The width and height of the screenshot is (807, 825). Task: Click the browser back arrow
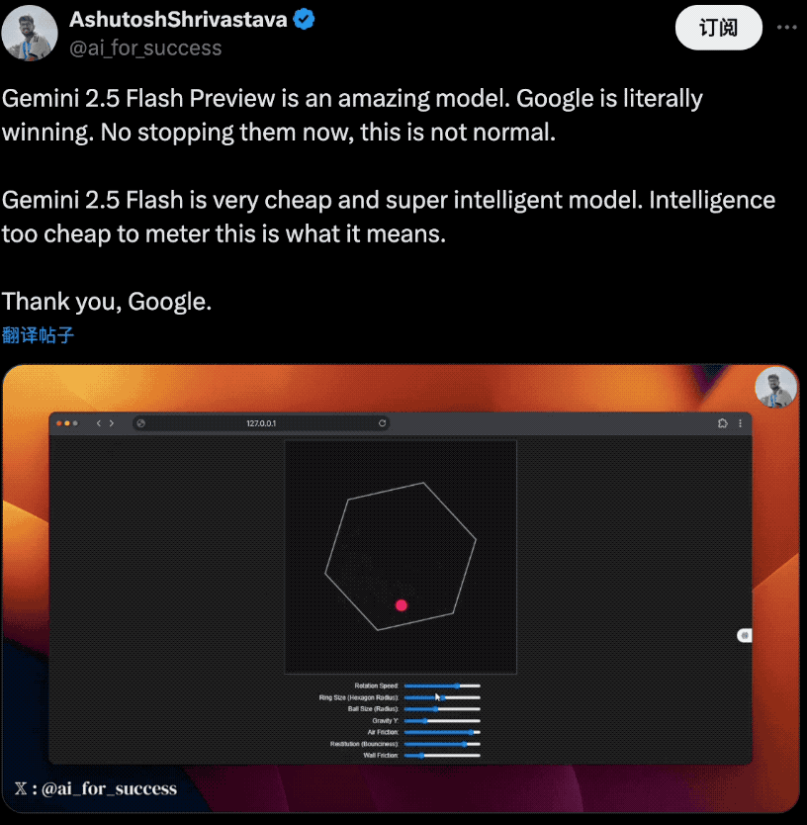tap(98, 423)
